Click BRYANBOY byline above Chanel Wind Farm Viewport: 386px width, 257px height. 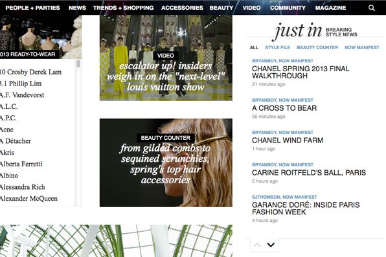click(282, 133)
